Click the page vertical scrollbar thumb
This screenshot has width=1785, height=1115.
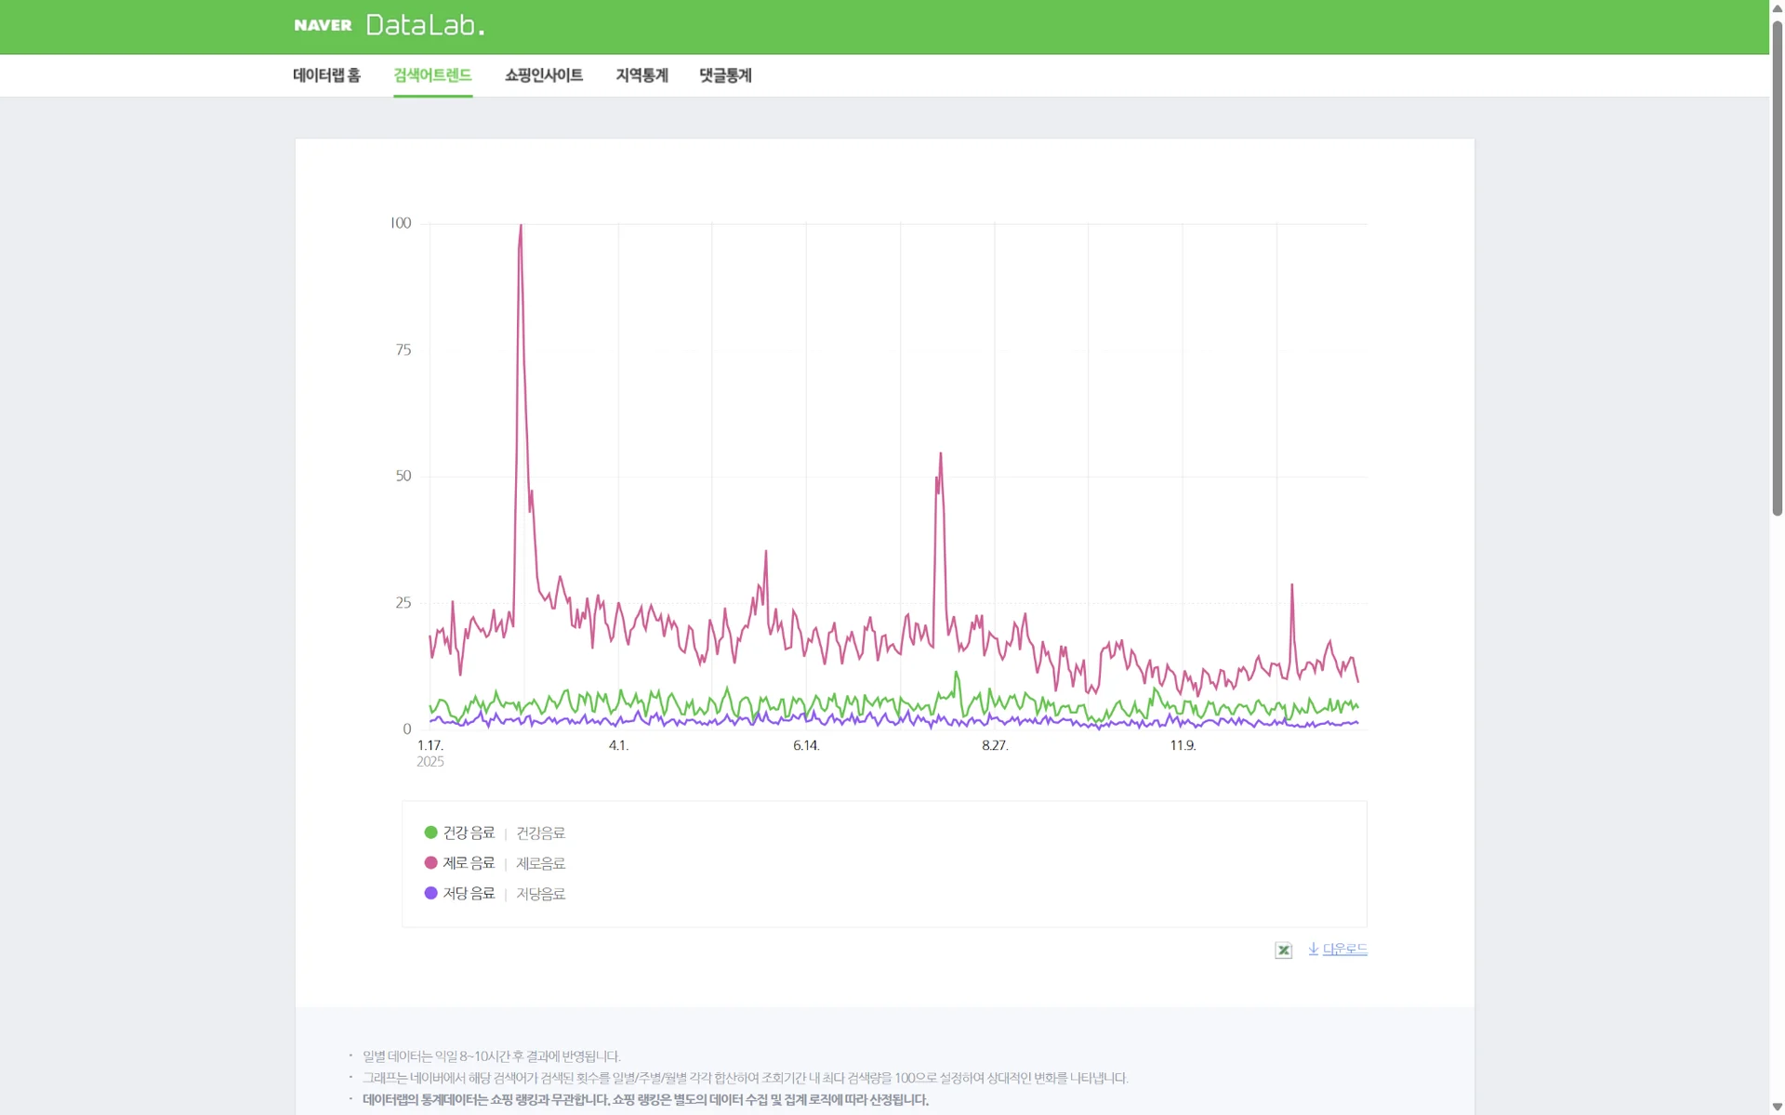[x=1777, y=269]
